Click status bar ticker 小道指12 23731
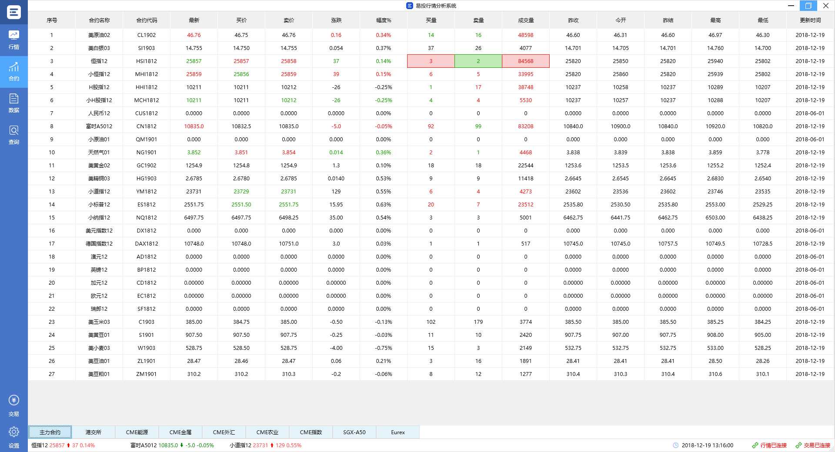Image resolution: width=835 pixels, height=452 pixels. (249, 445)
